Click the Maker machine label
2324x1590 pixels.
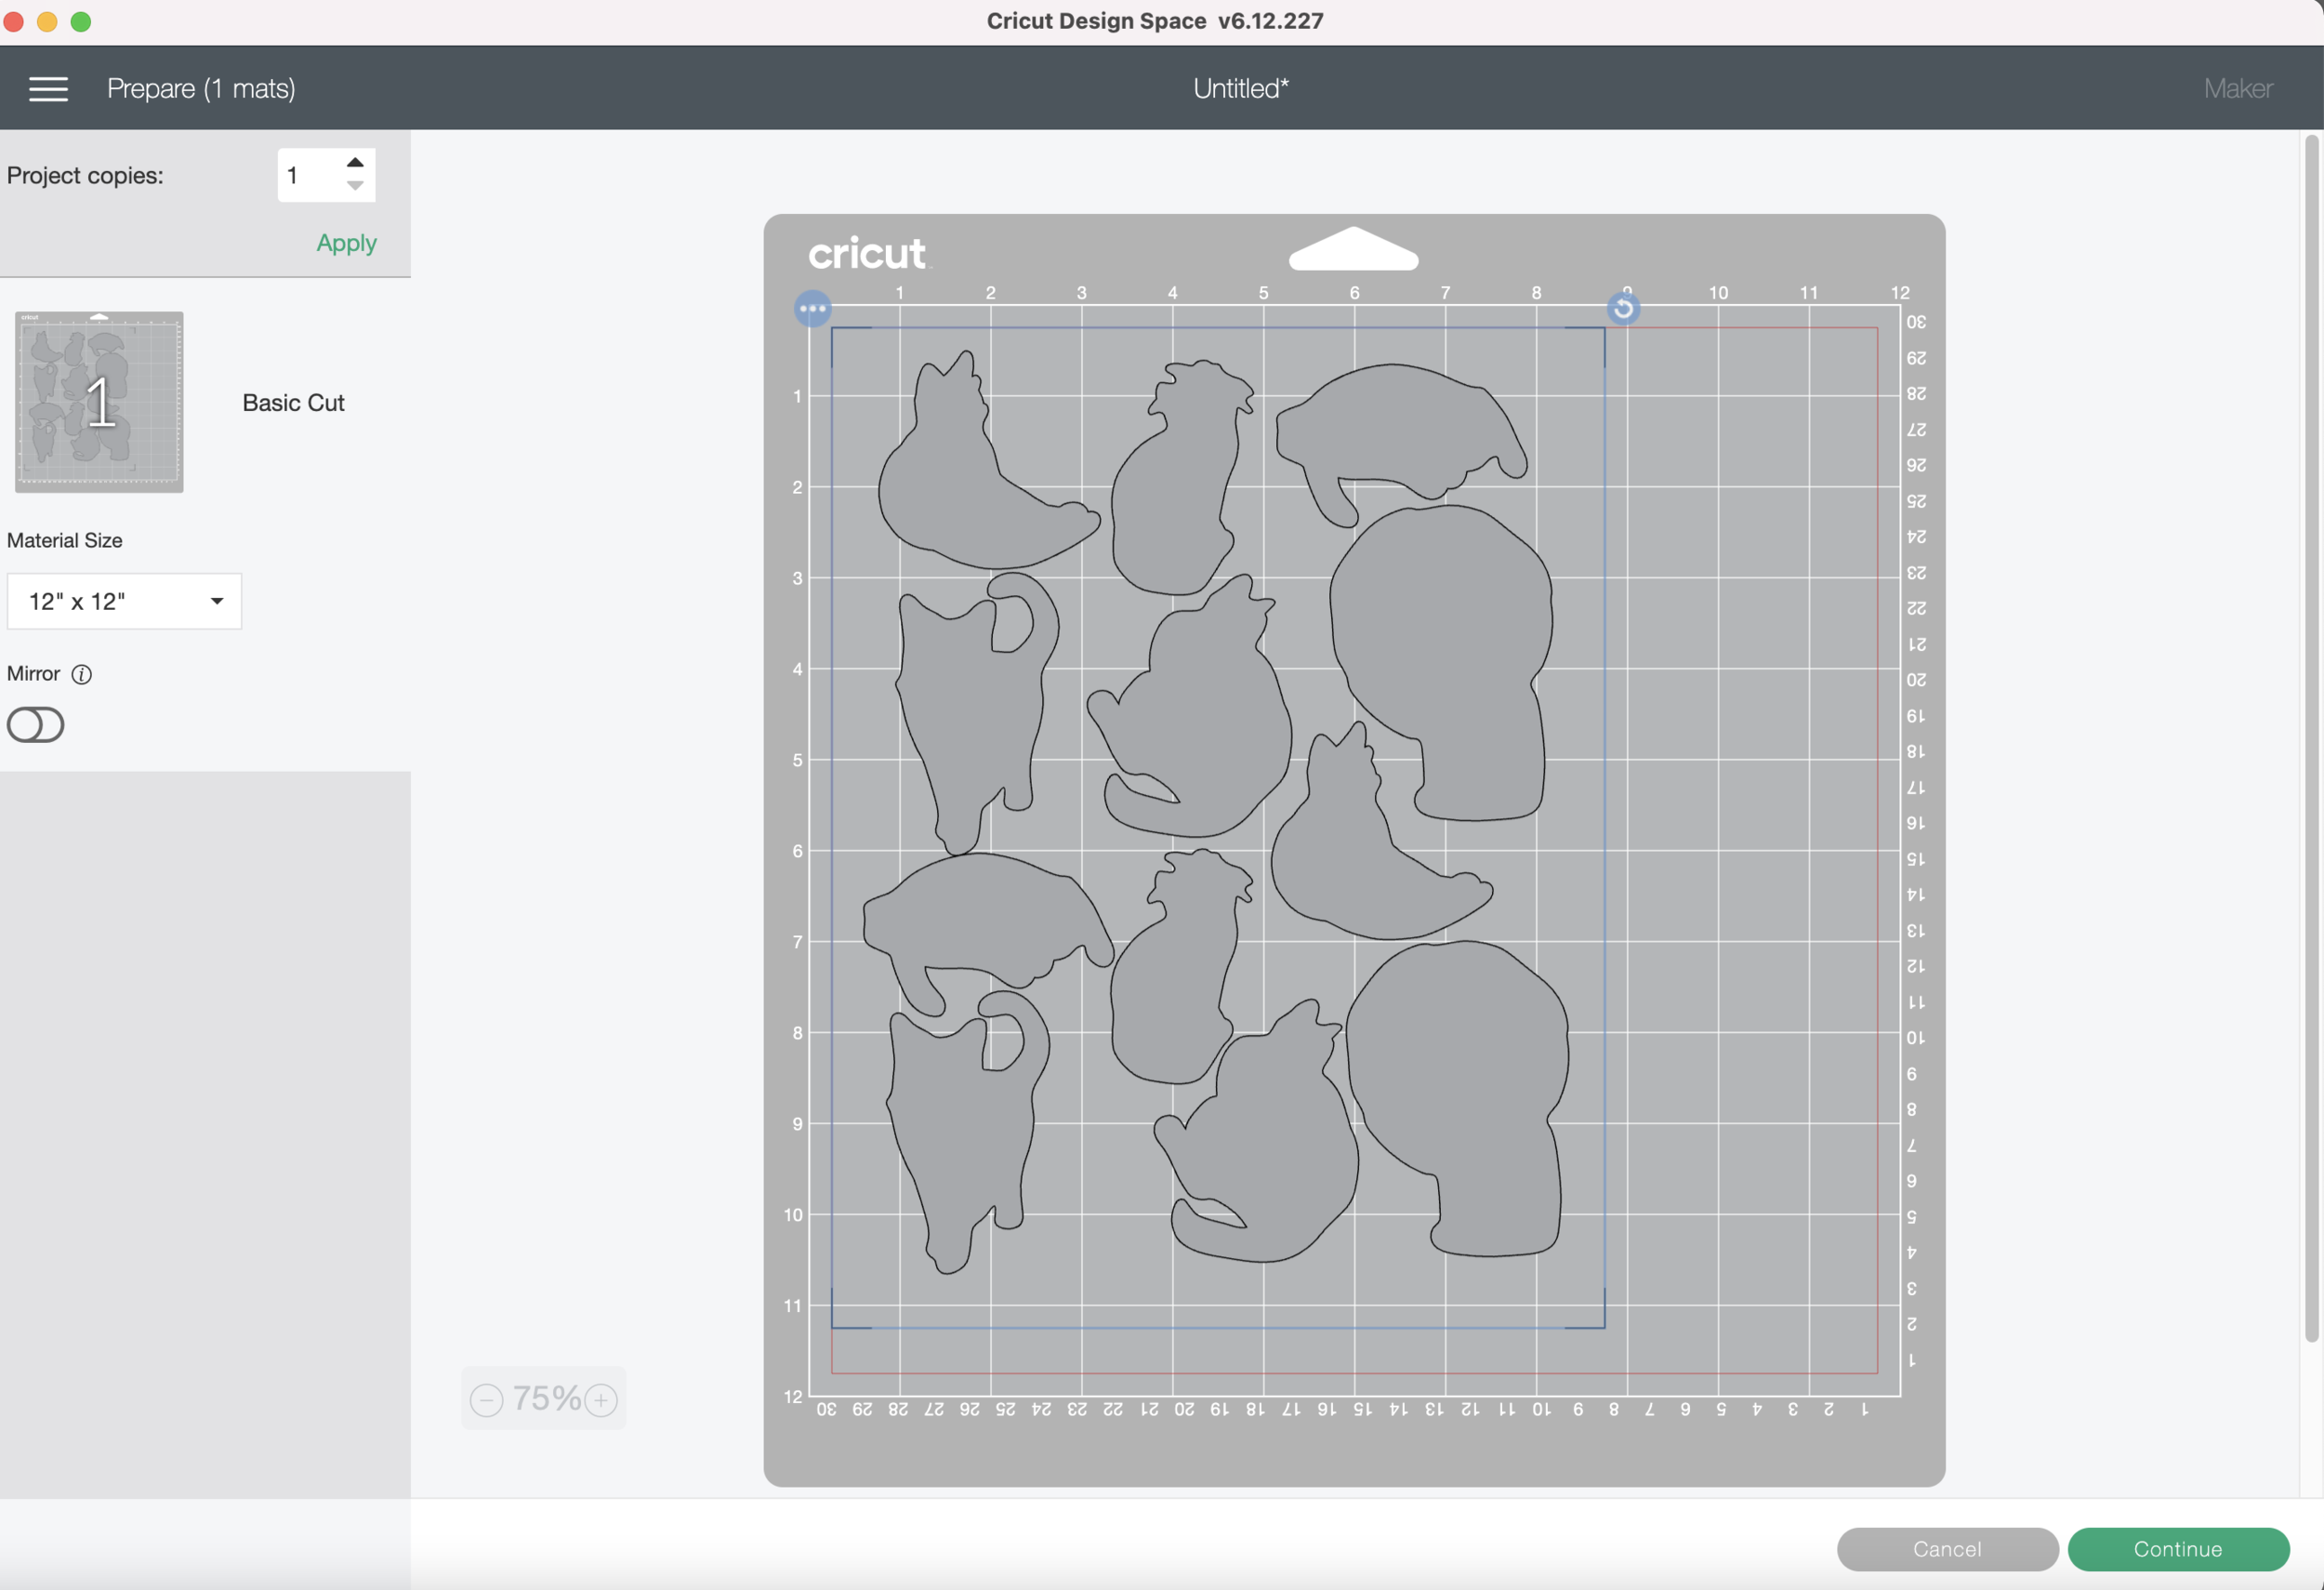point(2238,89)
